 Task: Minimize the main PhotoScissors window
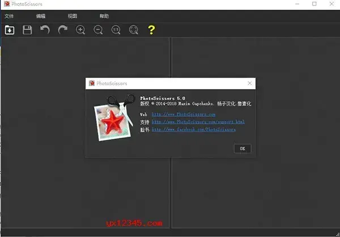tap(297, 4)
